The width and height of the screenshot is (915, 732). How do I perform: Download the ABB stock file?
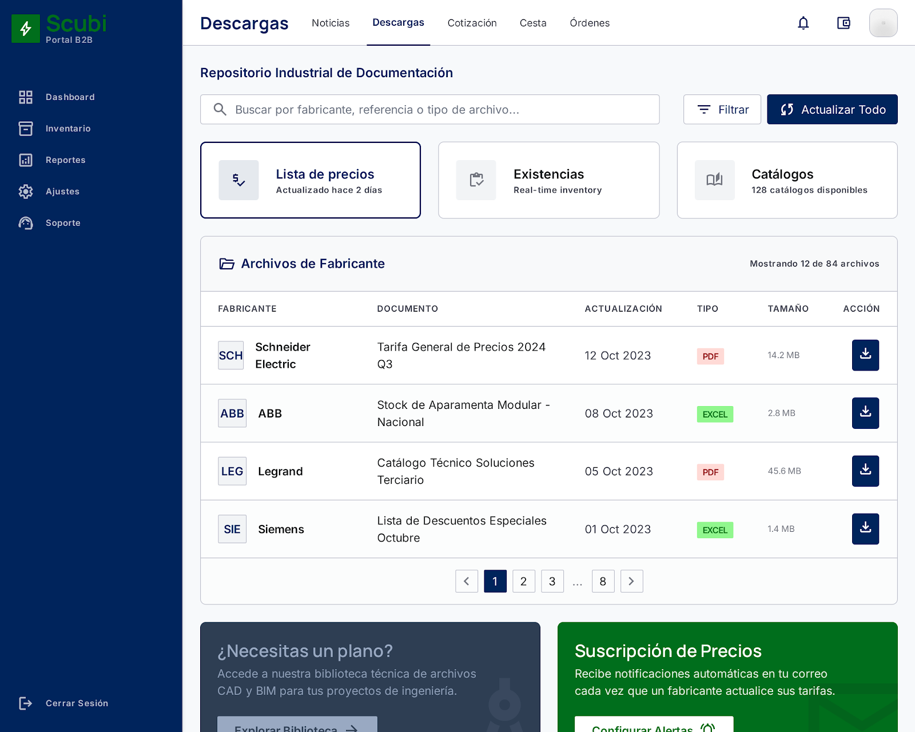coord(865,413)
